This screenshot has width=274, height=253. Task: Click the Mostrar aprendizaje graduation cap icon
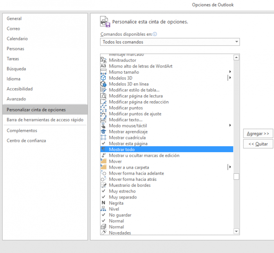(103, 131)
